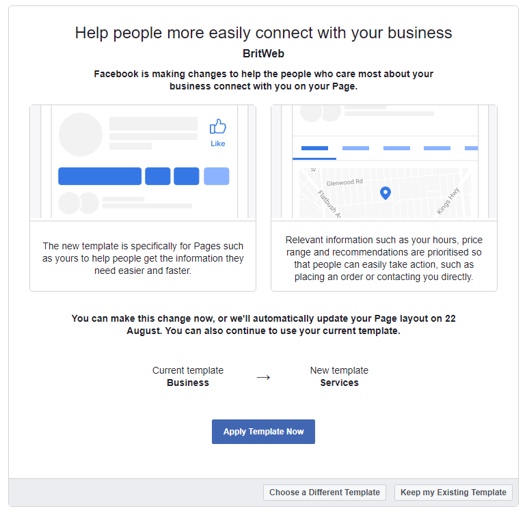The image size is (527, 513).
Task: Click the arrow between template names
Action: [x=263, y=378]
